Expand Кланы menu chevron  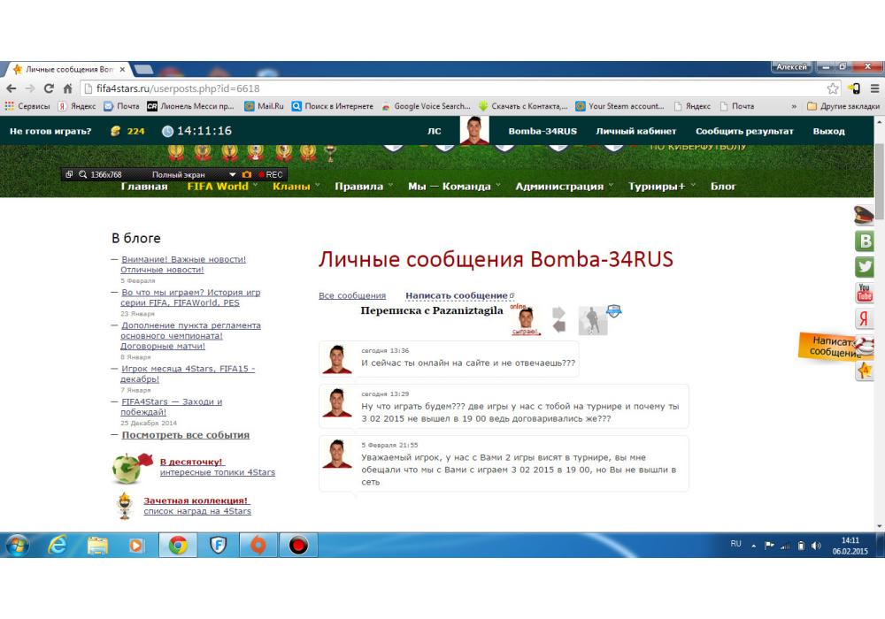point(317,185)
